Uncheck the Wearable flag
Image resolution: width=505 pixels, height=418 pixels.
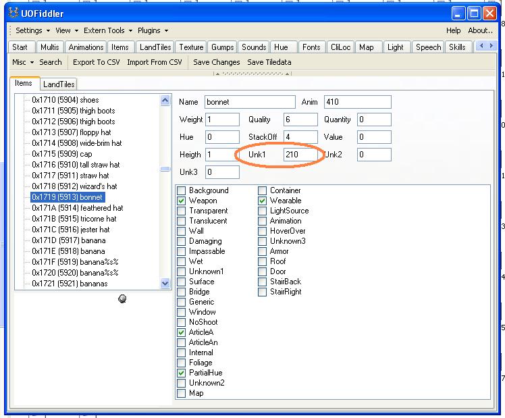pyautogui.click(x=262, y=201)
